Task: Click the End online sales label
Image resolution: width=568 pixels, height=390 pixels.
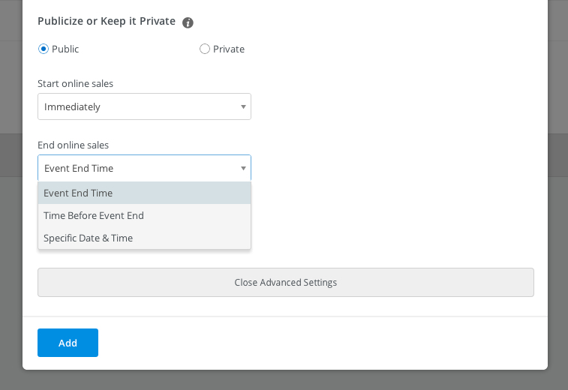Action: coord(74,145)
